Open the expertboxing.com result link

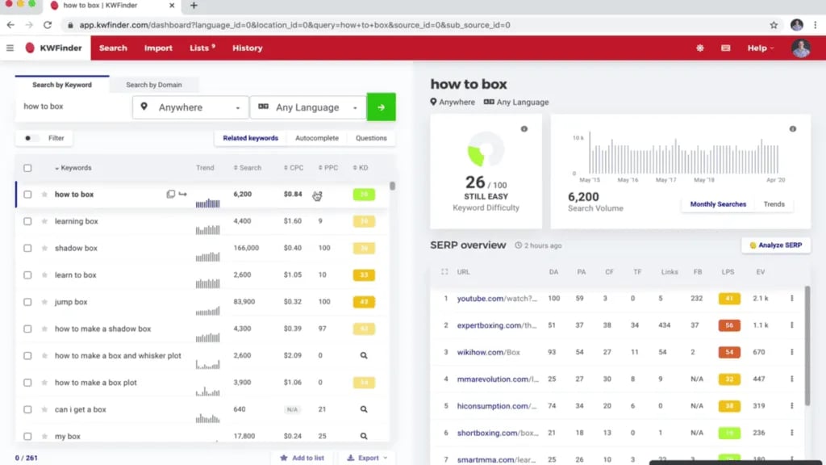[489, 325]
